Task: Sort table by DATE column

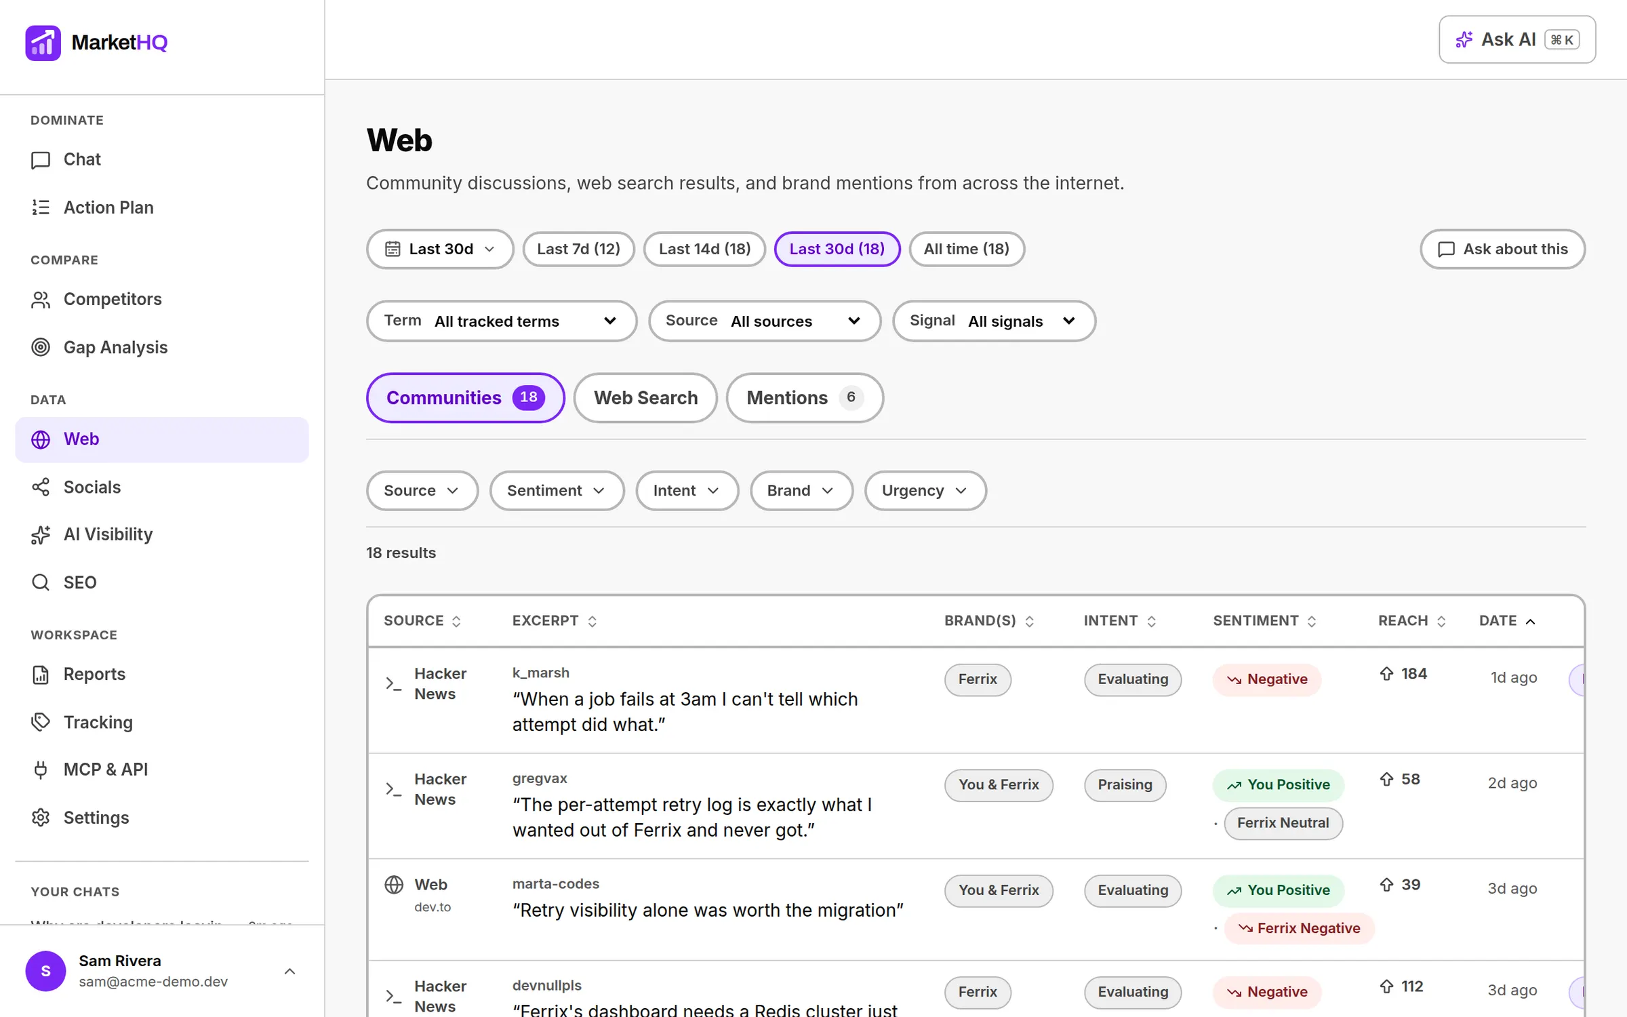Action: click(x=1507, y=620)
